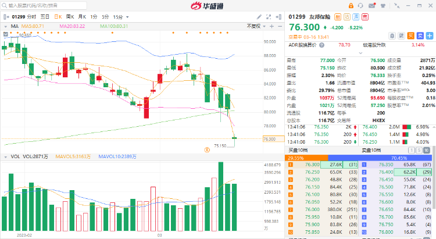This screenshot has width=436, height=239.
Task: Click the orange 29.55% bid ratio bar
Action: click(x=306, y=158)
